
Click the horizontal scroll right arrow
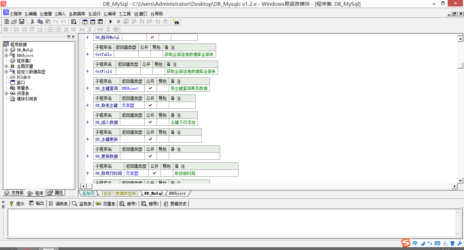click(x=455, y=186)
